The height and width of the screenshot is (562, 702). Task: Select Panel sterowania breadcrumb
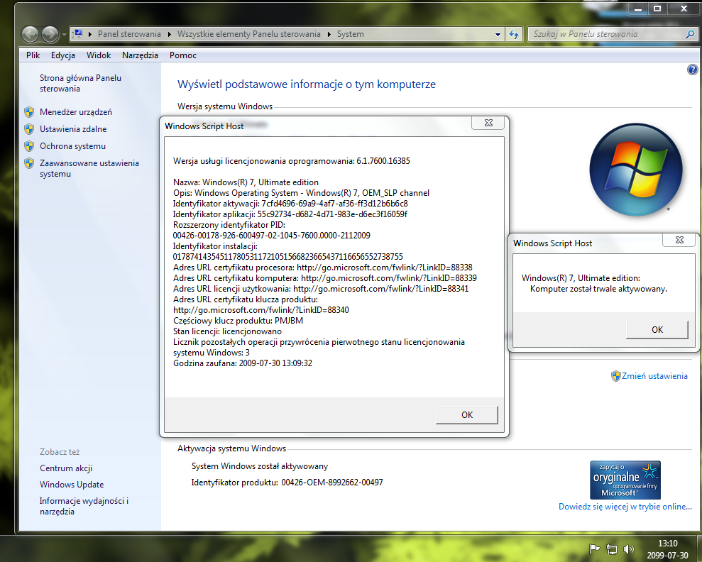[x=129, y=34]
